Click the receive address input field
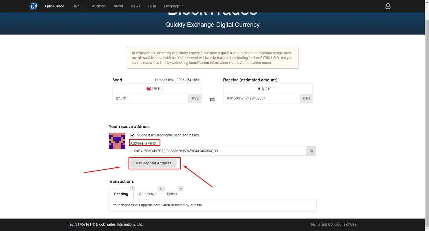This screenshot has width=429, height=231. click(x=219, y=151)
